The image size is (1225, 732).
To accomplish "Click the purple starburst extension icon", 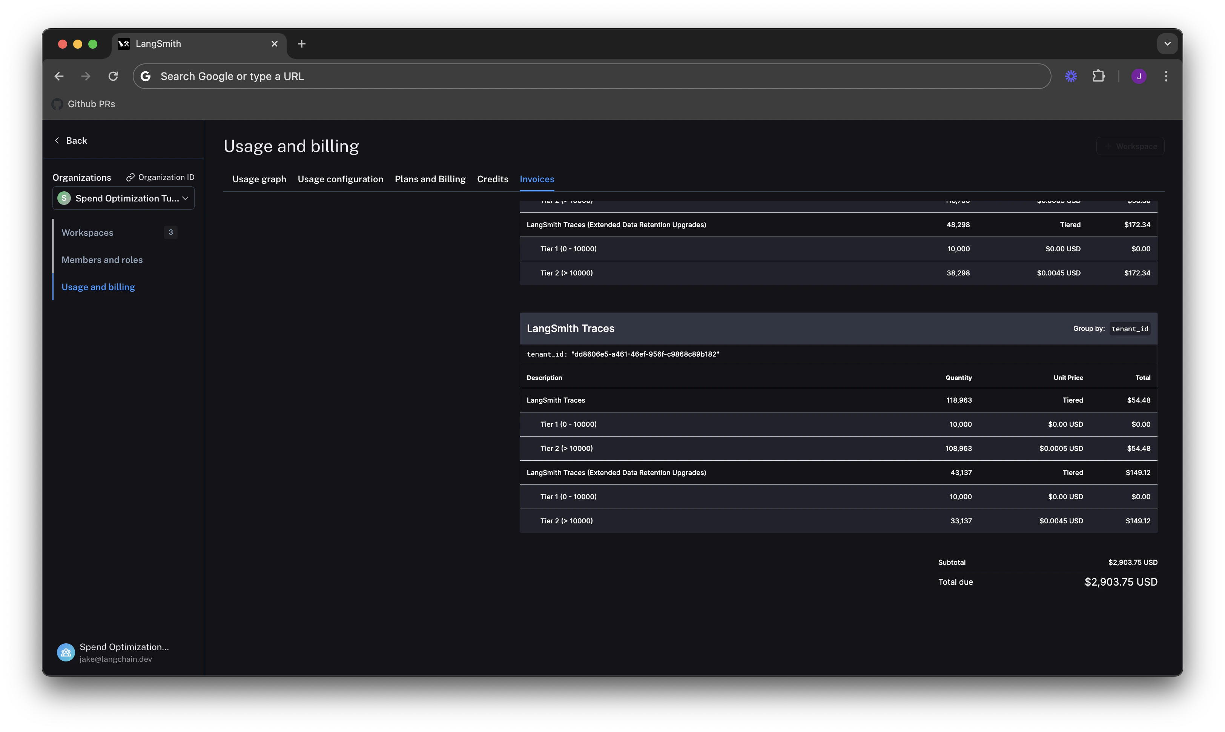I will [1071, 77].
